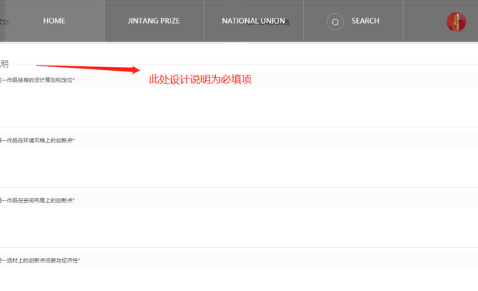
Task: Open the round user avatar
Action: click(x=456, y=22)
